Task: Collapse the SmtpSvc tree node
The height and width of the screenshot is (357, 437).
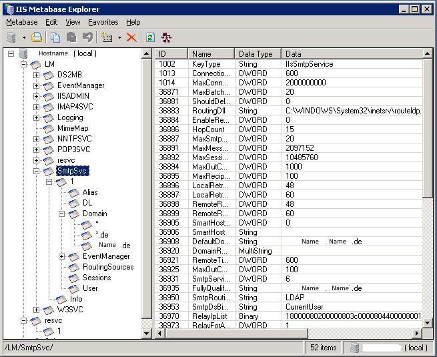Action: coord(37,171)
